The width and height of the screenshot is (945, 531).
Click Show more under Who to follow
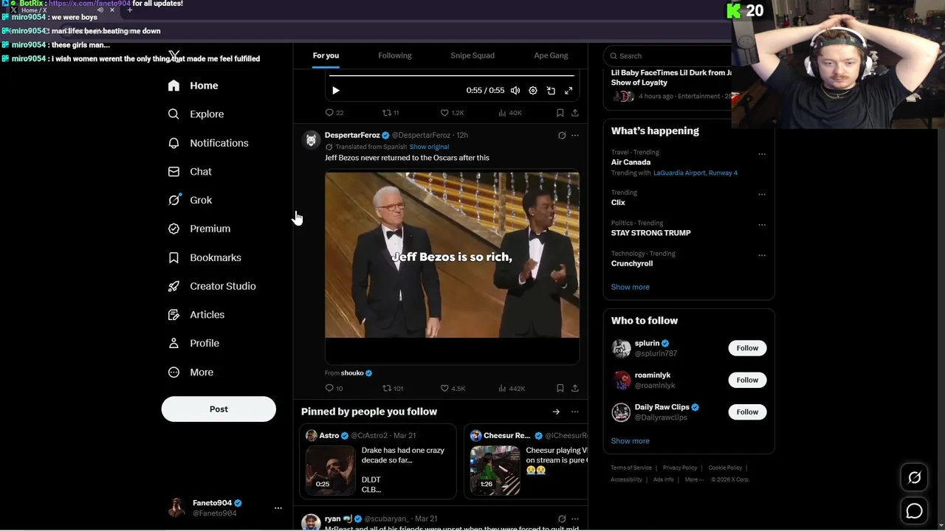coord(630,441)
